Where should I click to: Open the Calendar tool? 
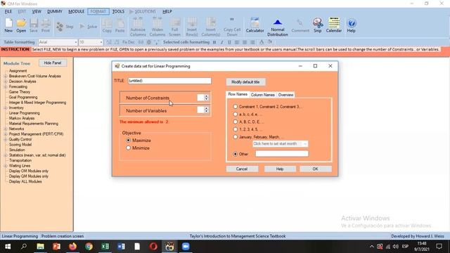(334, 25)
